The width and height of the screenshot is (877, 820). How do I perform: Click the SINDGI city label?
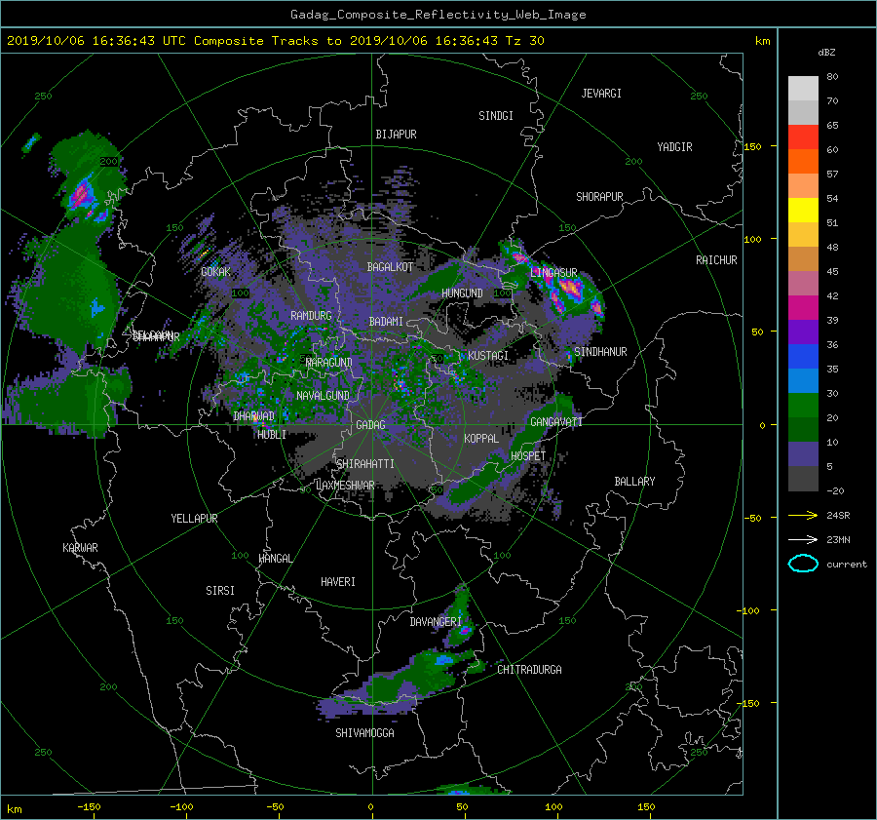click(x=496, y=116)
